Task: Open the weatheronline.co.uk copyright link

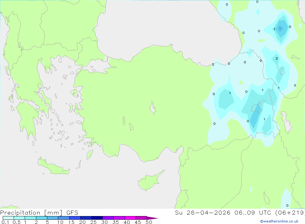Action: coord(279,221)
